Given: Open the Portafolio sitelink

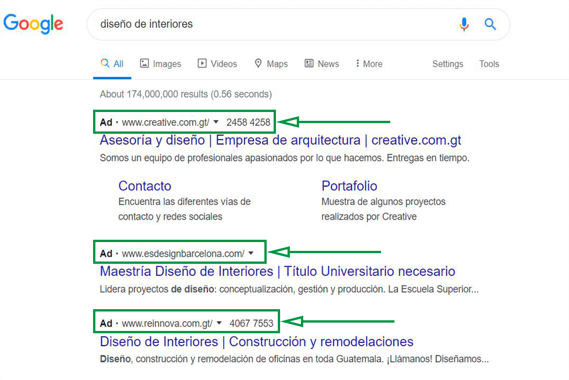Looking at the screenshot, I should click(350, 186).
